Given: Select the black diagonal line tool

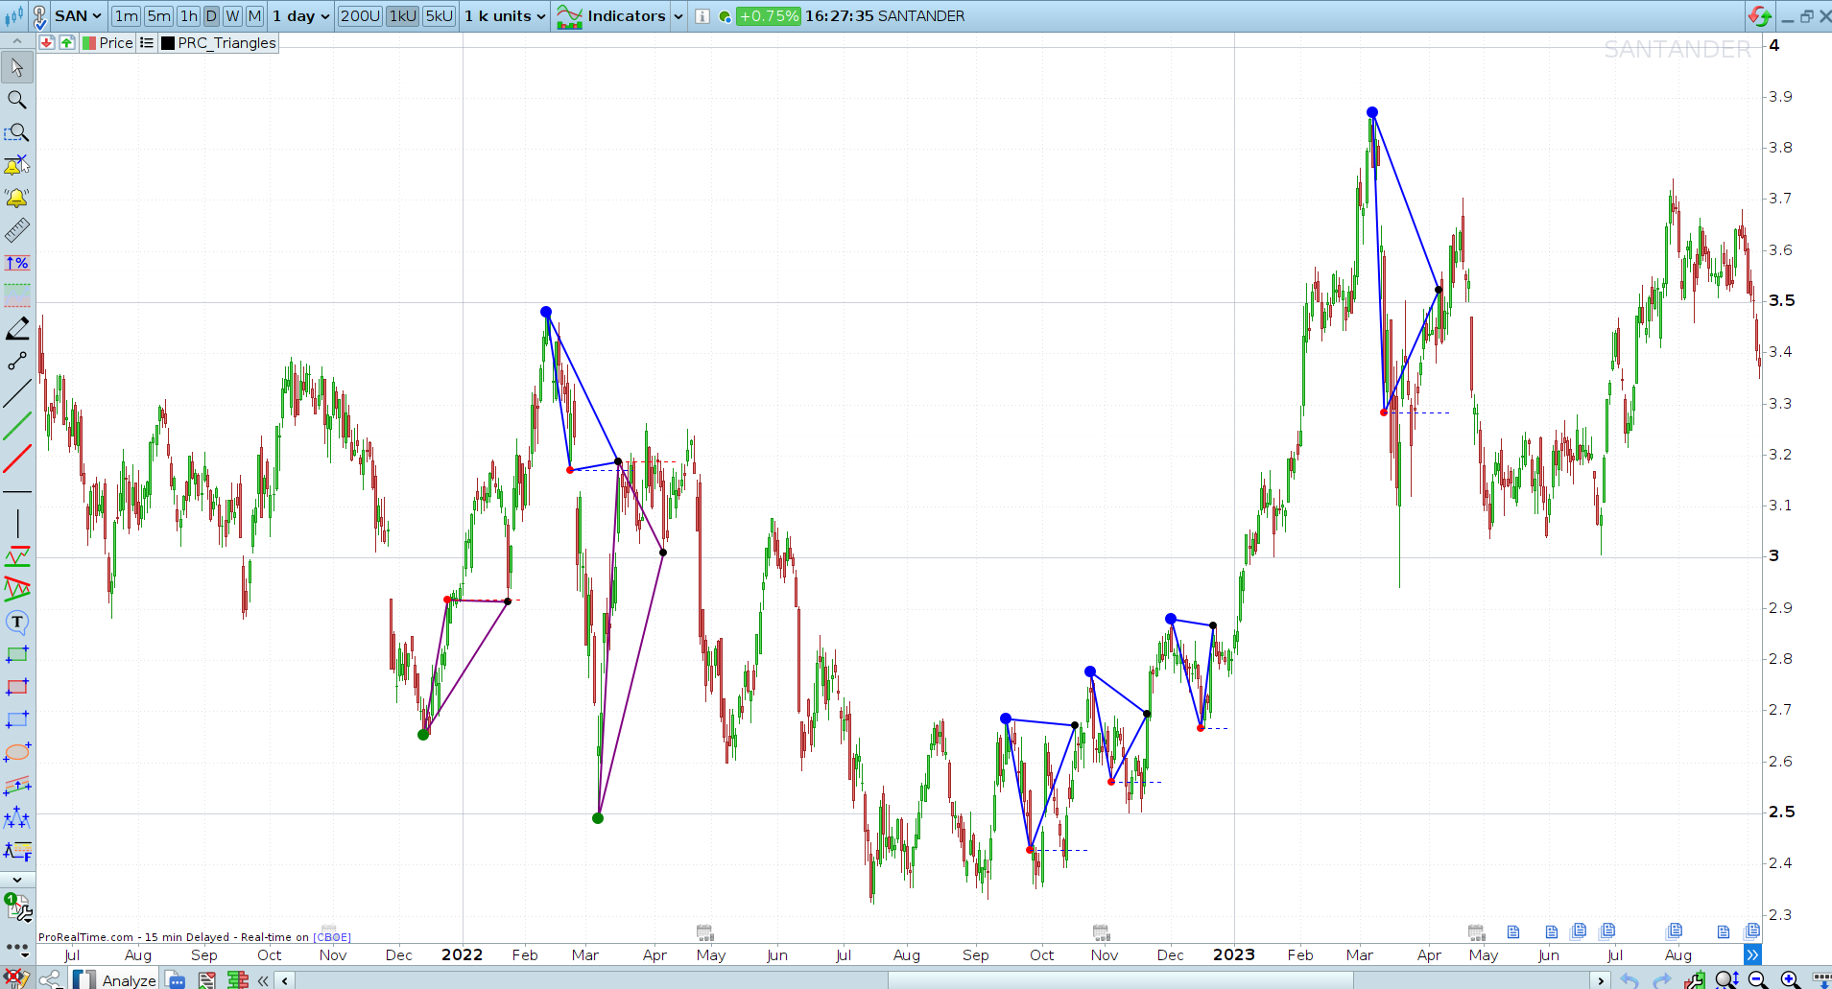Looking at the screenshot, I should click(17, 393).
